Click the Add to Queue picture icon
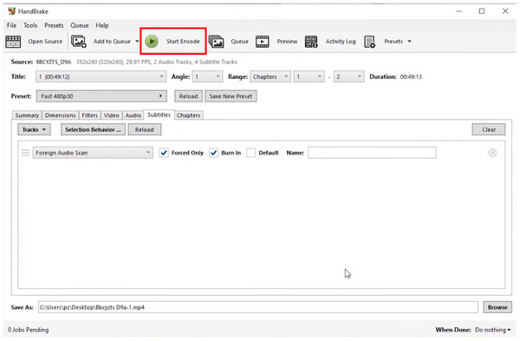Image resolution: width=520 pixels, height=341 pixels. (79, 42)
